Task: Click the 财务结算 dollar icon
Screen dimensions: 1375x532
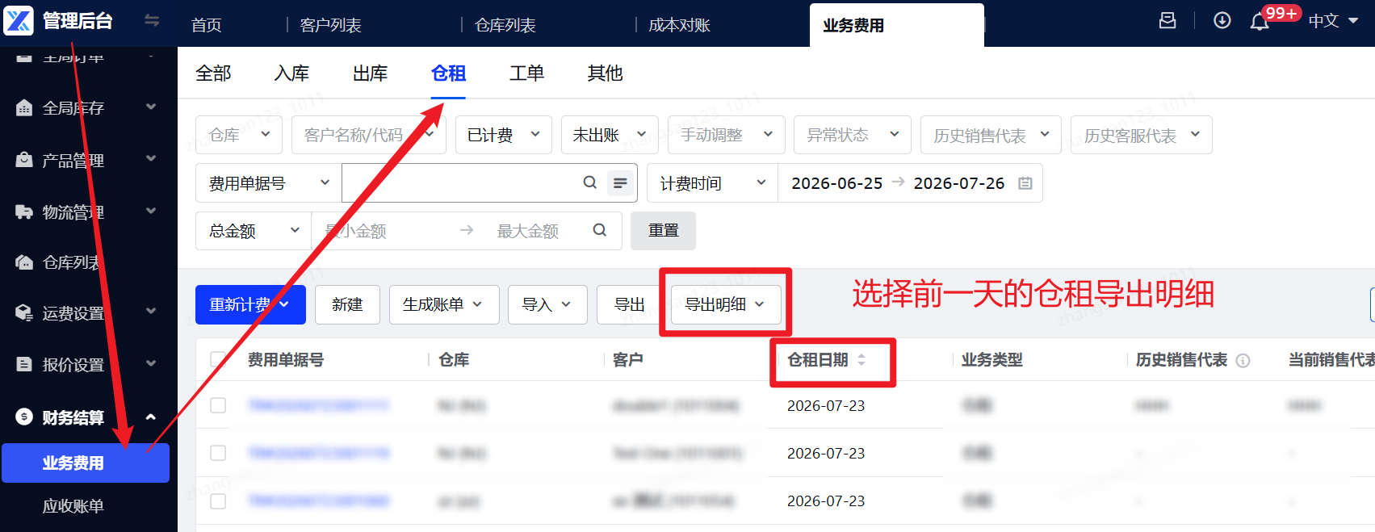Action: point(24,417)
